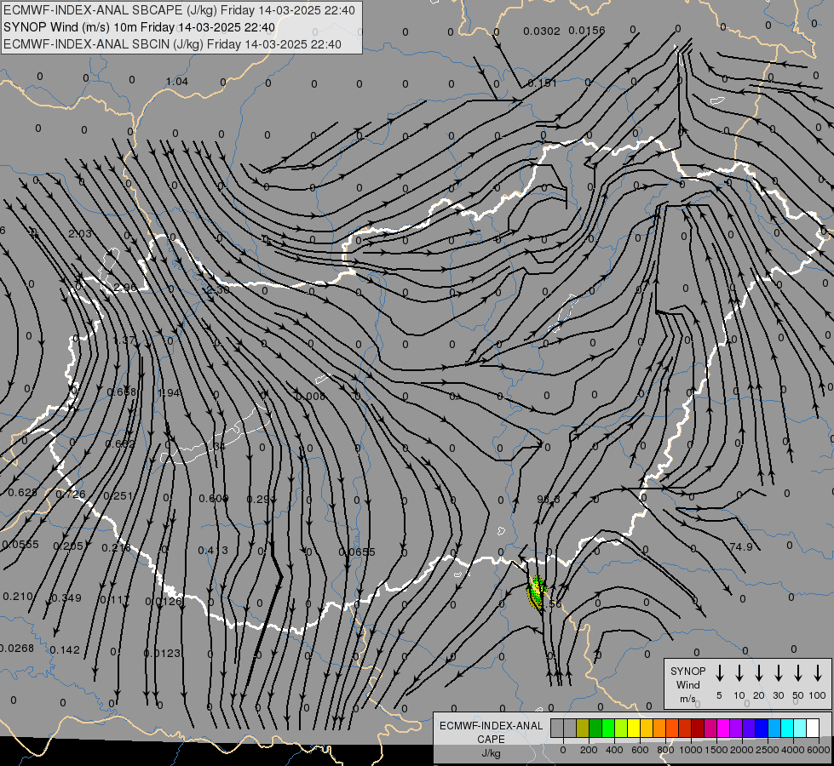
Task: Click the SYNOP Wind 10m title line
Action: pos(140,27)
